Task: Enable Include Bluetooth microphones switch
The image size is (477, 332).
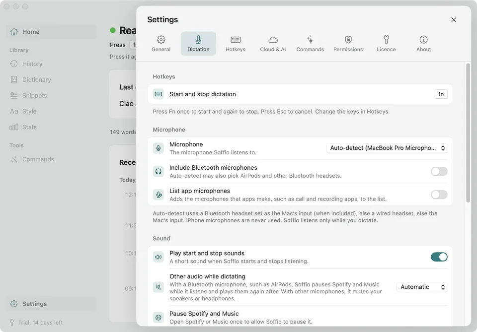Action: tap(439, 171)
